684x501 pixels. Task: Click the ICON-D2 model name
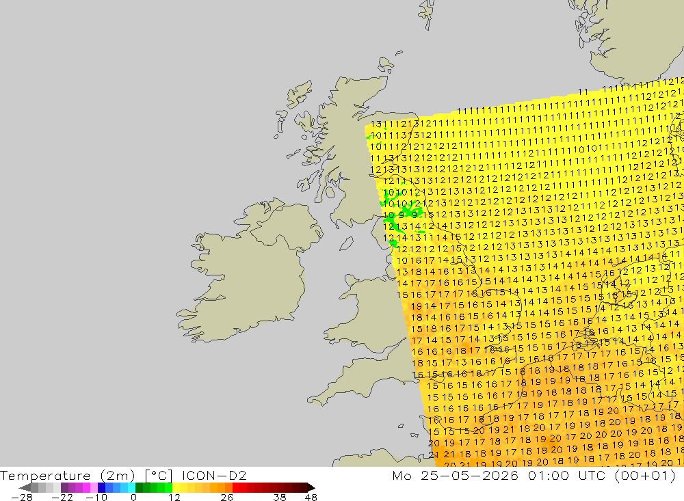[x=214, y=475]
